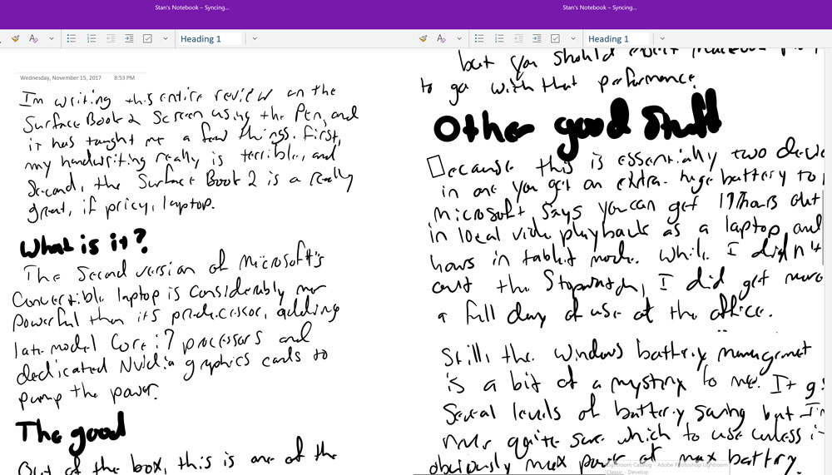Decrease indent in left window toolbar

[x=111, y=38]
